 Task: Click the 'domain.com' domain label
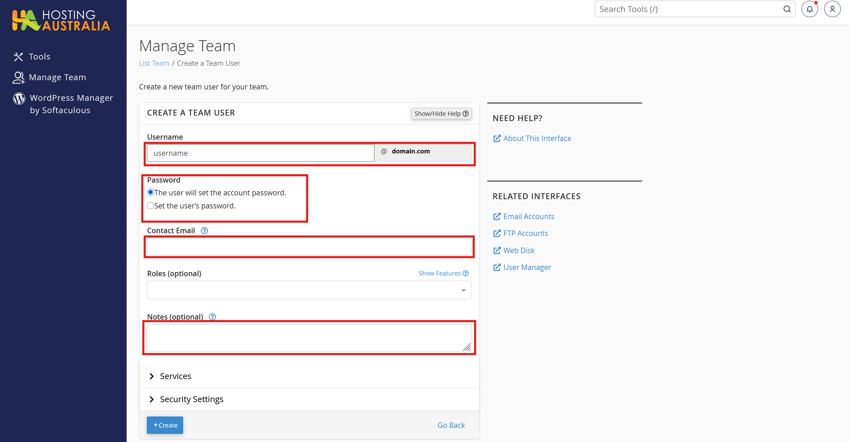[411, 151]
